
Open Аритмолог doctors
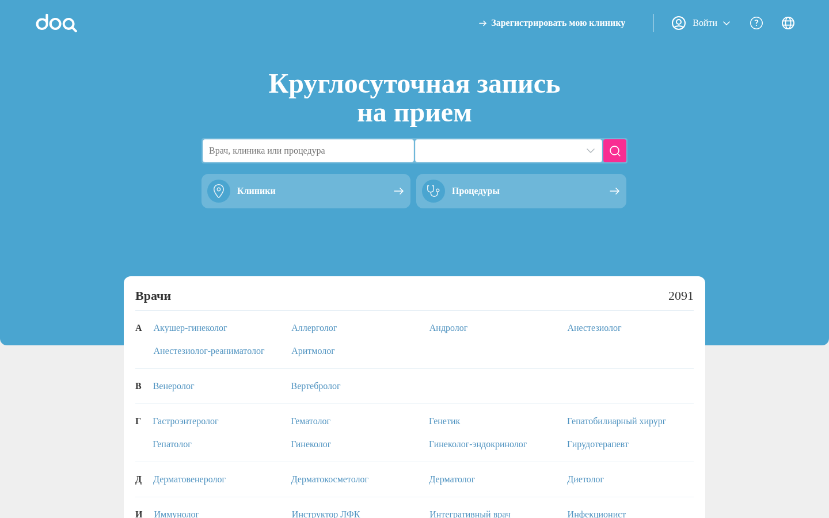(x=313, y=351)
